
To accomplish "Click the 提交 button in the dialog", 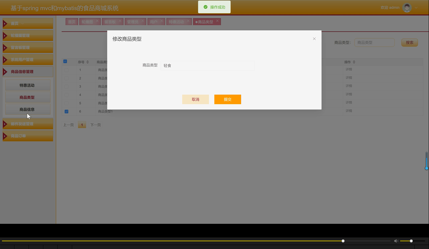I will pyautogui.click(x=228, y=99).
